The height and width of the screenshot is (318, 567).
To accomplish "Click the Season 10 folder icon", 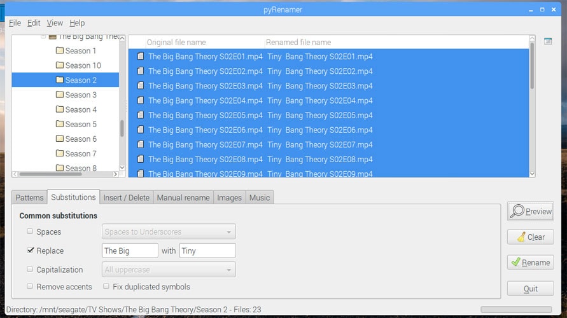I will pyautogui.click(x=60, y=65).
